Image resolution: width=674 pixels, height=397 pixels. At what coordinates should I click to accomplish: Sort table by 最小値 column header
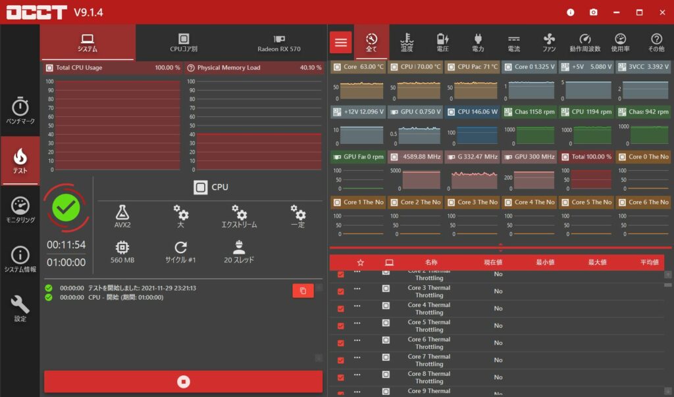tap(545, 262)
